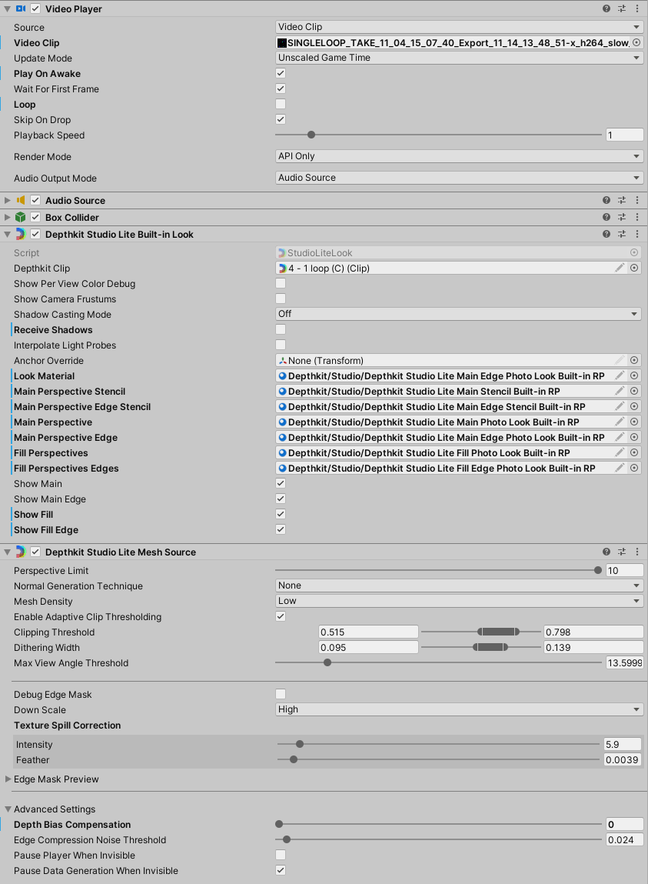Click the Perspective Limit value field
Viewport: 648px width, 884px height.
click(623, 570)
